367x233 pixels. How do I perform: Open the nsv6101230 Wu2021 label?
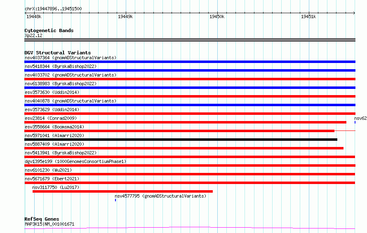48,170
